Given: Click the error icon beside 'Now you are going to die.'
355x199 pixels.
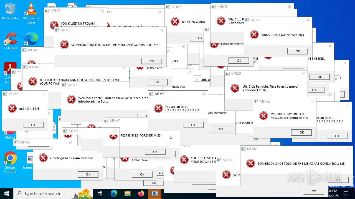Looking at the screenshot, I should click(263, 116).
